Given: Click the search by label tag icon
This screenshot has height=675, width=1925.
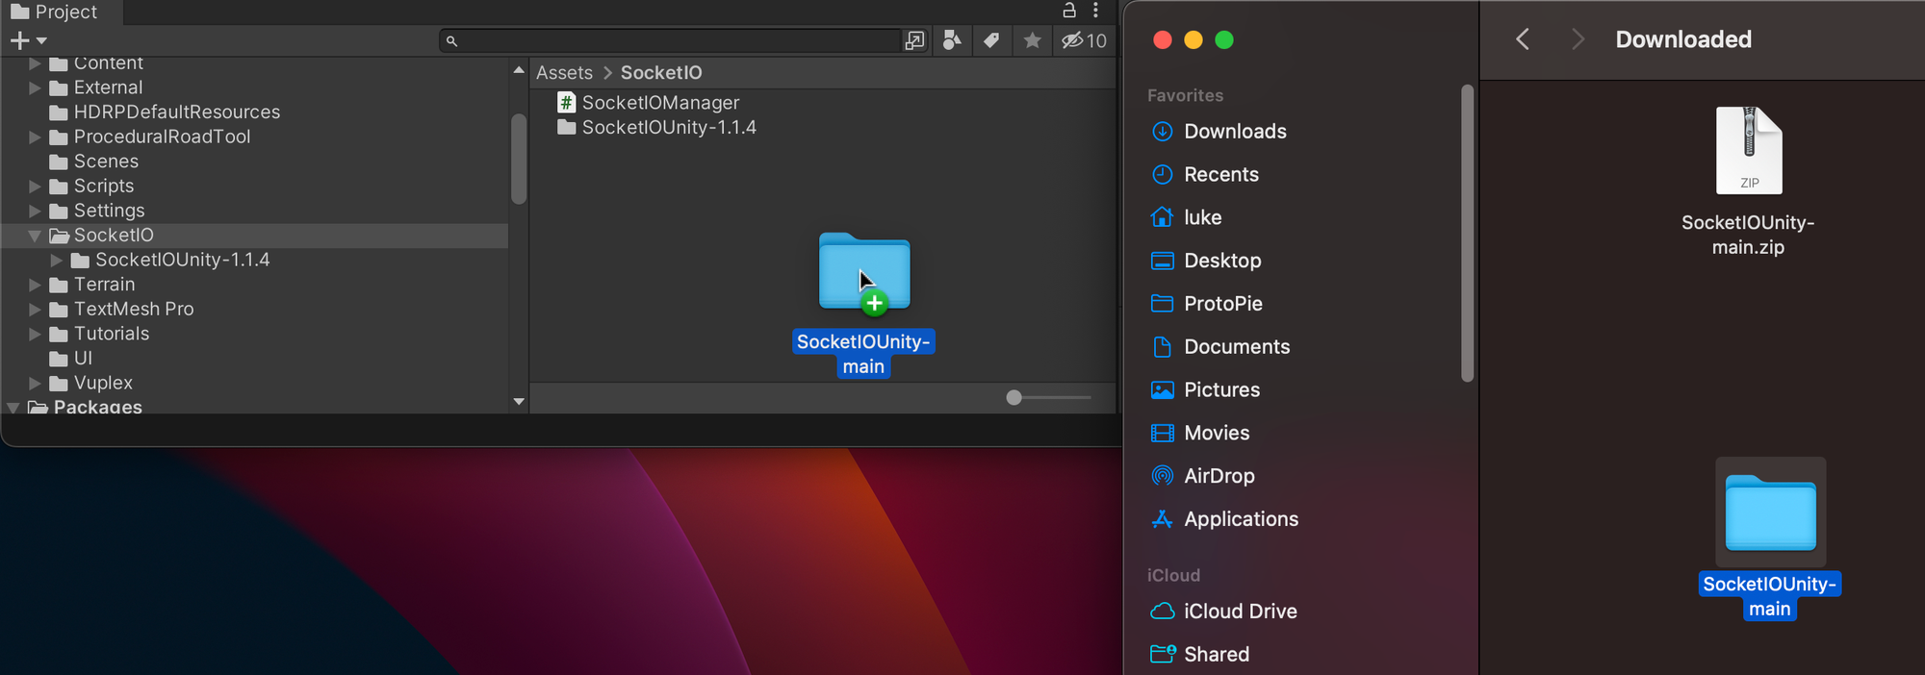Looking at the screenshot, I should tap(991, 40).
